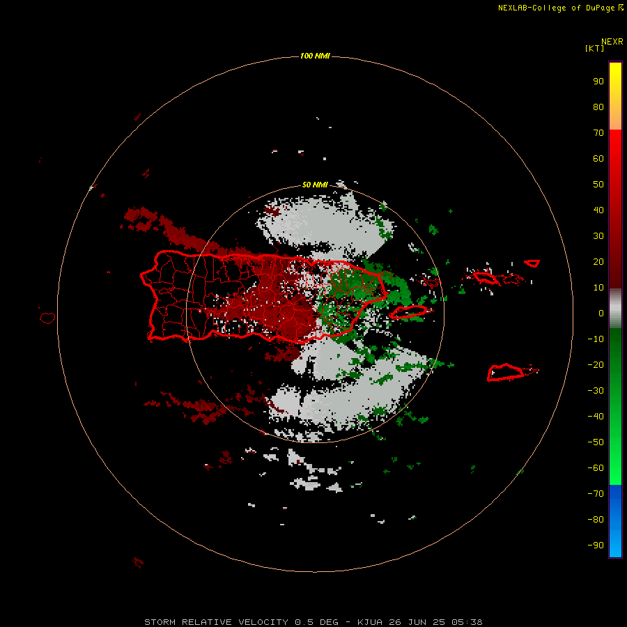Click the 0 value on the velocity scale
Image resolution: width=627 pixels, height=627 pixels.
(x=601, y=313)
